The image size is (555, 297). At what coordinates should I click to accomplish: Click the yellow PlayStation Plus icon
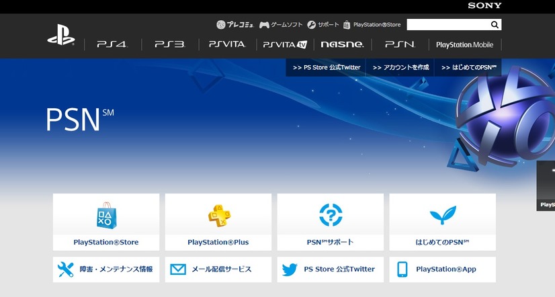219,215
